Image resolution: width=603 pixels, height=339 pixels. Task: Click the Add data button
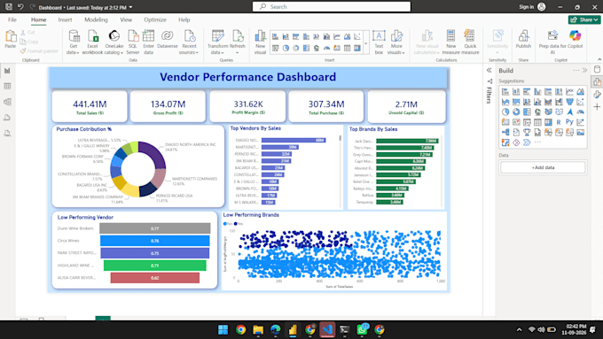[x=543, y=168]
